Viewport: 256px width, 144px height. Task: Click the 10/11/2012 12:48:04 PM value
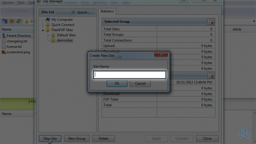(x=194, y=83)
